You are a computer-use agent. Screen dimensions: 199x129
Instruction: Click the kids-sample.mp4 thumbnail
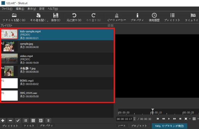[9, 34]
